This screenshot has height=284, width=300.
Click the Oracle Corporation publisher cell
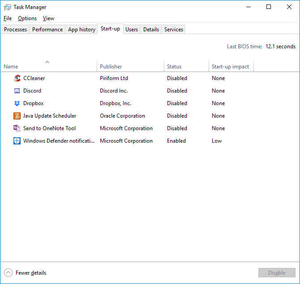[122, 116]
